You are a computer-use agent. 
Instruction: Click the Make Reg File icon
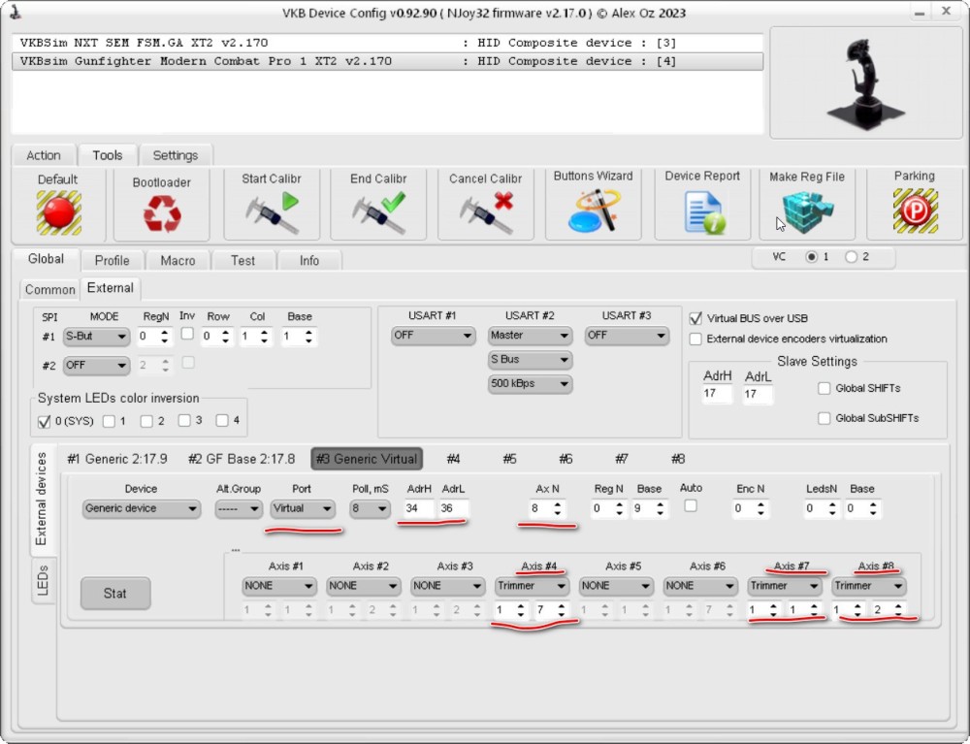[x=807, y=211]
